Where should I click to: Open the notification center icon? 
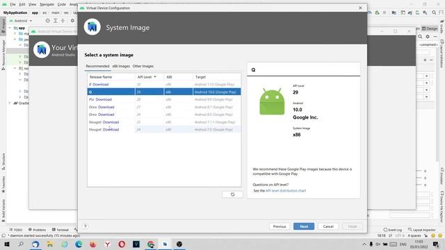point(436,244)
